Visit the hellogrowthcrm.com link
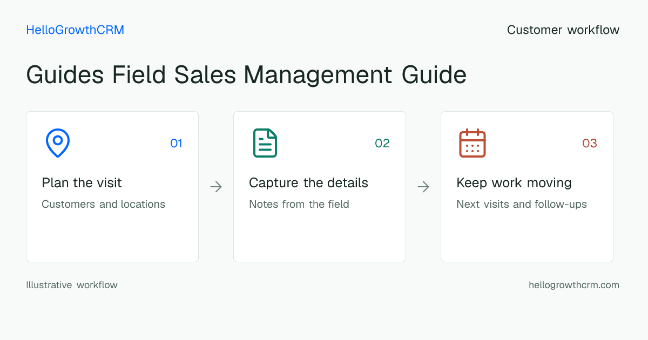648x340 pixels. (x=574, y=285)
